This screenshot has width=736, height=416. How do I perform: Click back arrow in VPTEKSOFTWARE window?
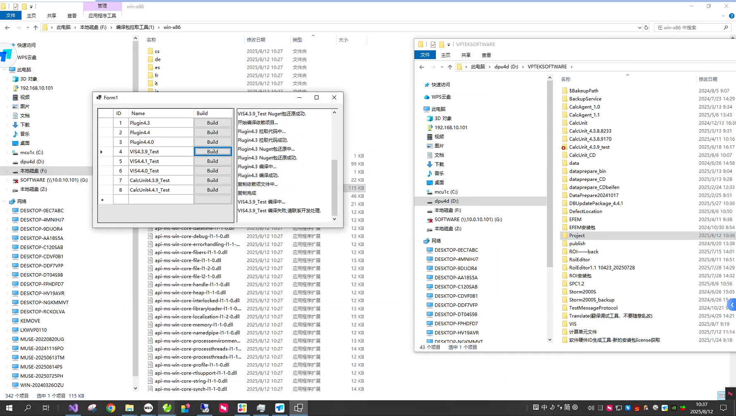(x=422, y=67)
